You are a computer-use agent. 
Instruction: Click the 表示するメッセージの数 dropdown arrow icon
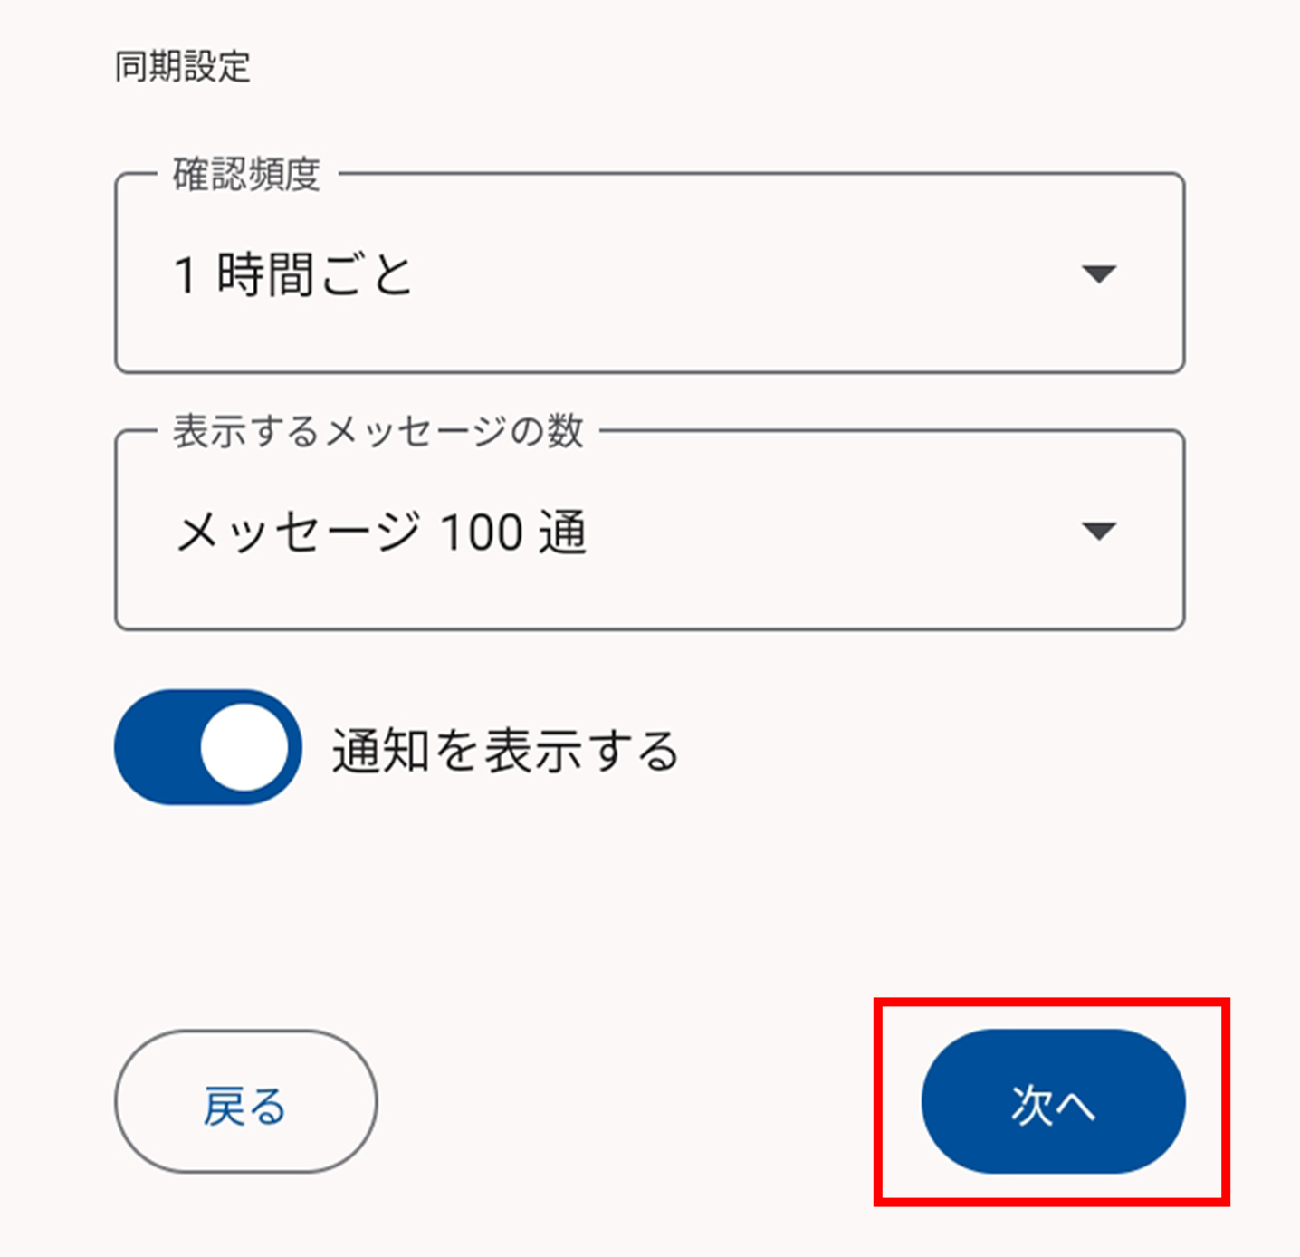(1099, 531)
